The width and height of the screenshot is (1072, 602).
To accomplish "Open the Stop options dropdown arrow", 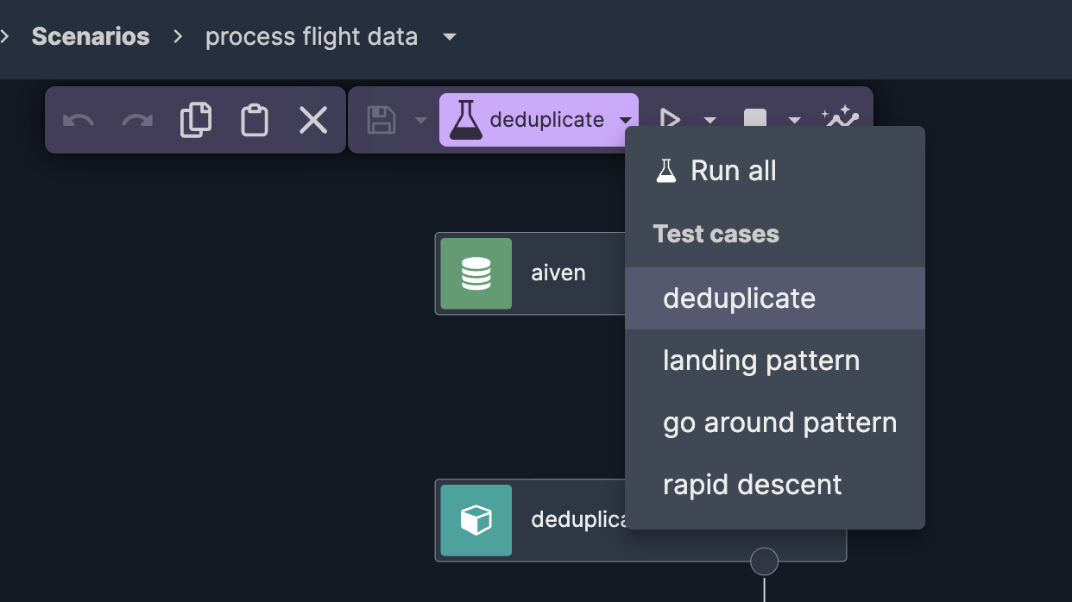I will 795,119.
